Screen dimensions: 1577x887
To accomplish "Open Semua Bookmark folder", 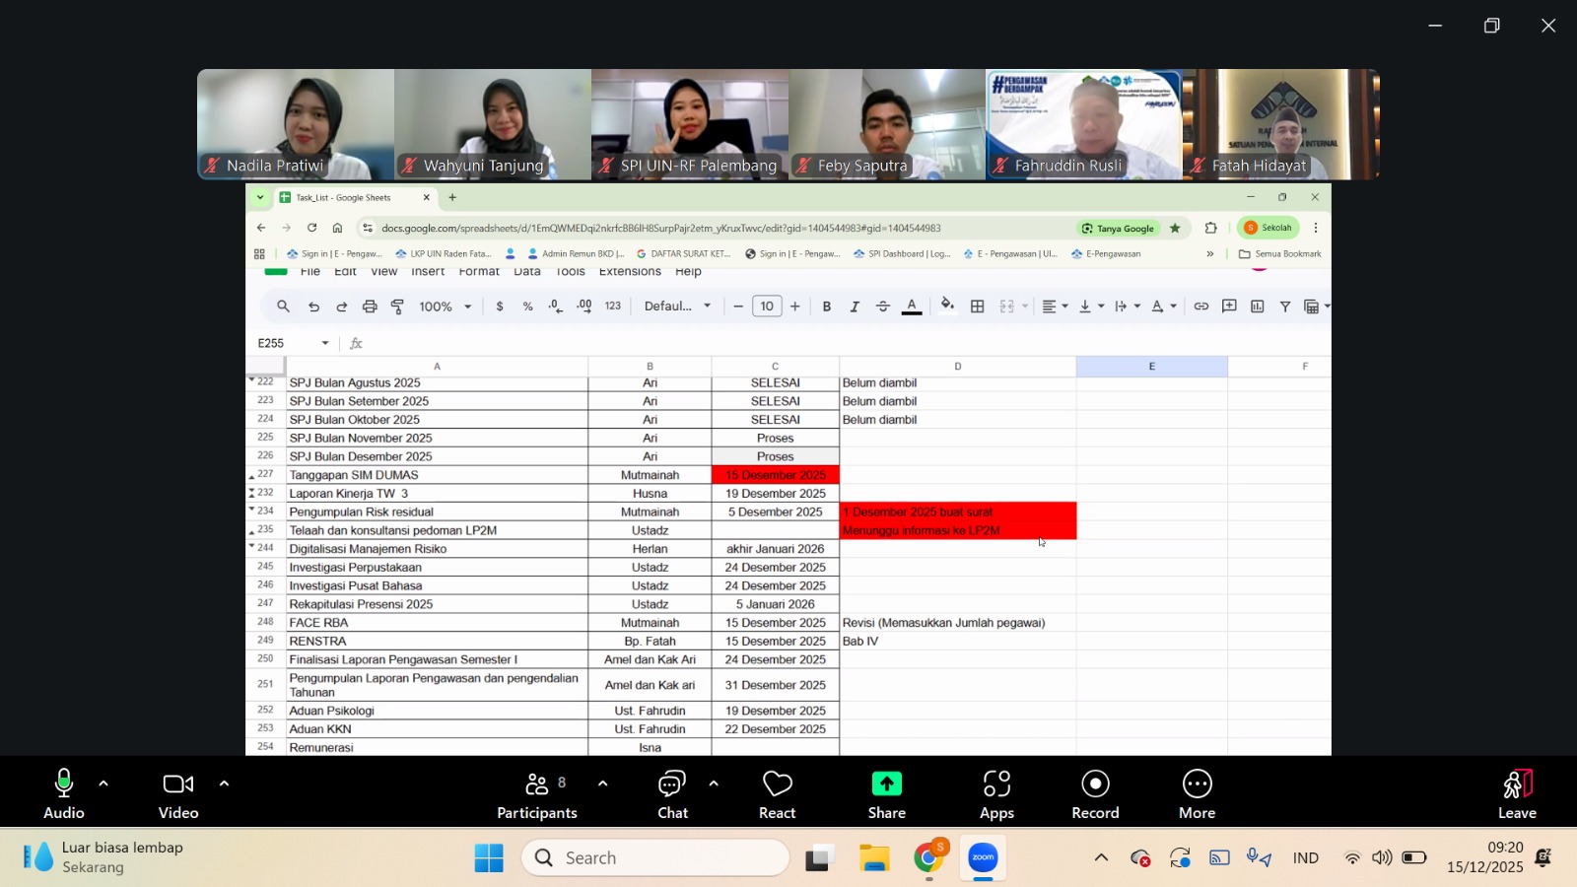I will tap(1280, 253).
